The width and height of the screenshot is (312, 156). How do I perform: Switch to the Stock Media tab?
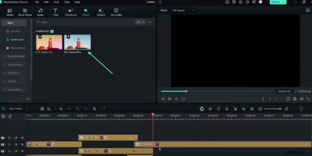[x=25, y=13]
